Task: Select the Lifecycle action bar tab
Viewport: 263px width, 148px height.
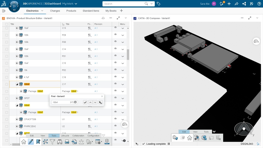Action: click(x=65, y=136)
